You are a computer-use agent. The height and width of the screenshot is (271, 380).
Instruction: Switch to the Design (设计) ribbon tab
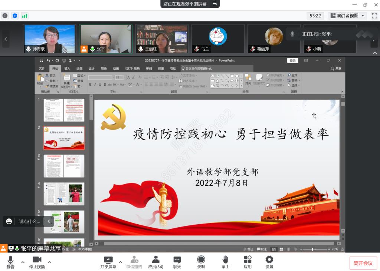point(91,69)
